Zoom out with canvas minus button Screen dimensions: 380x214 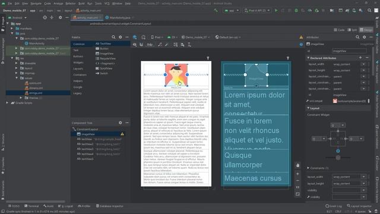pos(297,181)
